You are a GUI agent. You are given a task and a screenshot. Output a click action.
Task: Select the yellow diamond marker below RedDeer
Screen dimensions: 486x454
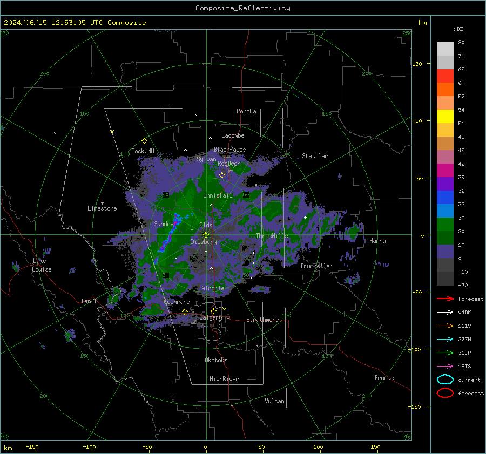click(x=222, y=175)
